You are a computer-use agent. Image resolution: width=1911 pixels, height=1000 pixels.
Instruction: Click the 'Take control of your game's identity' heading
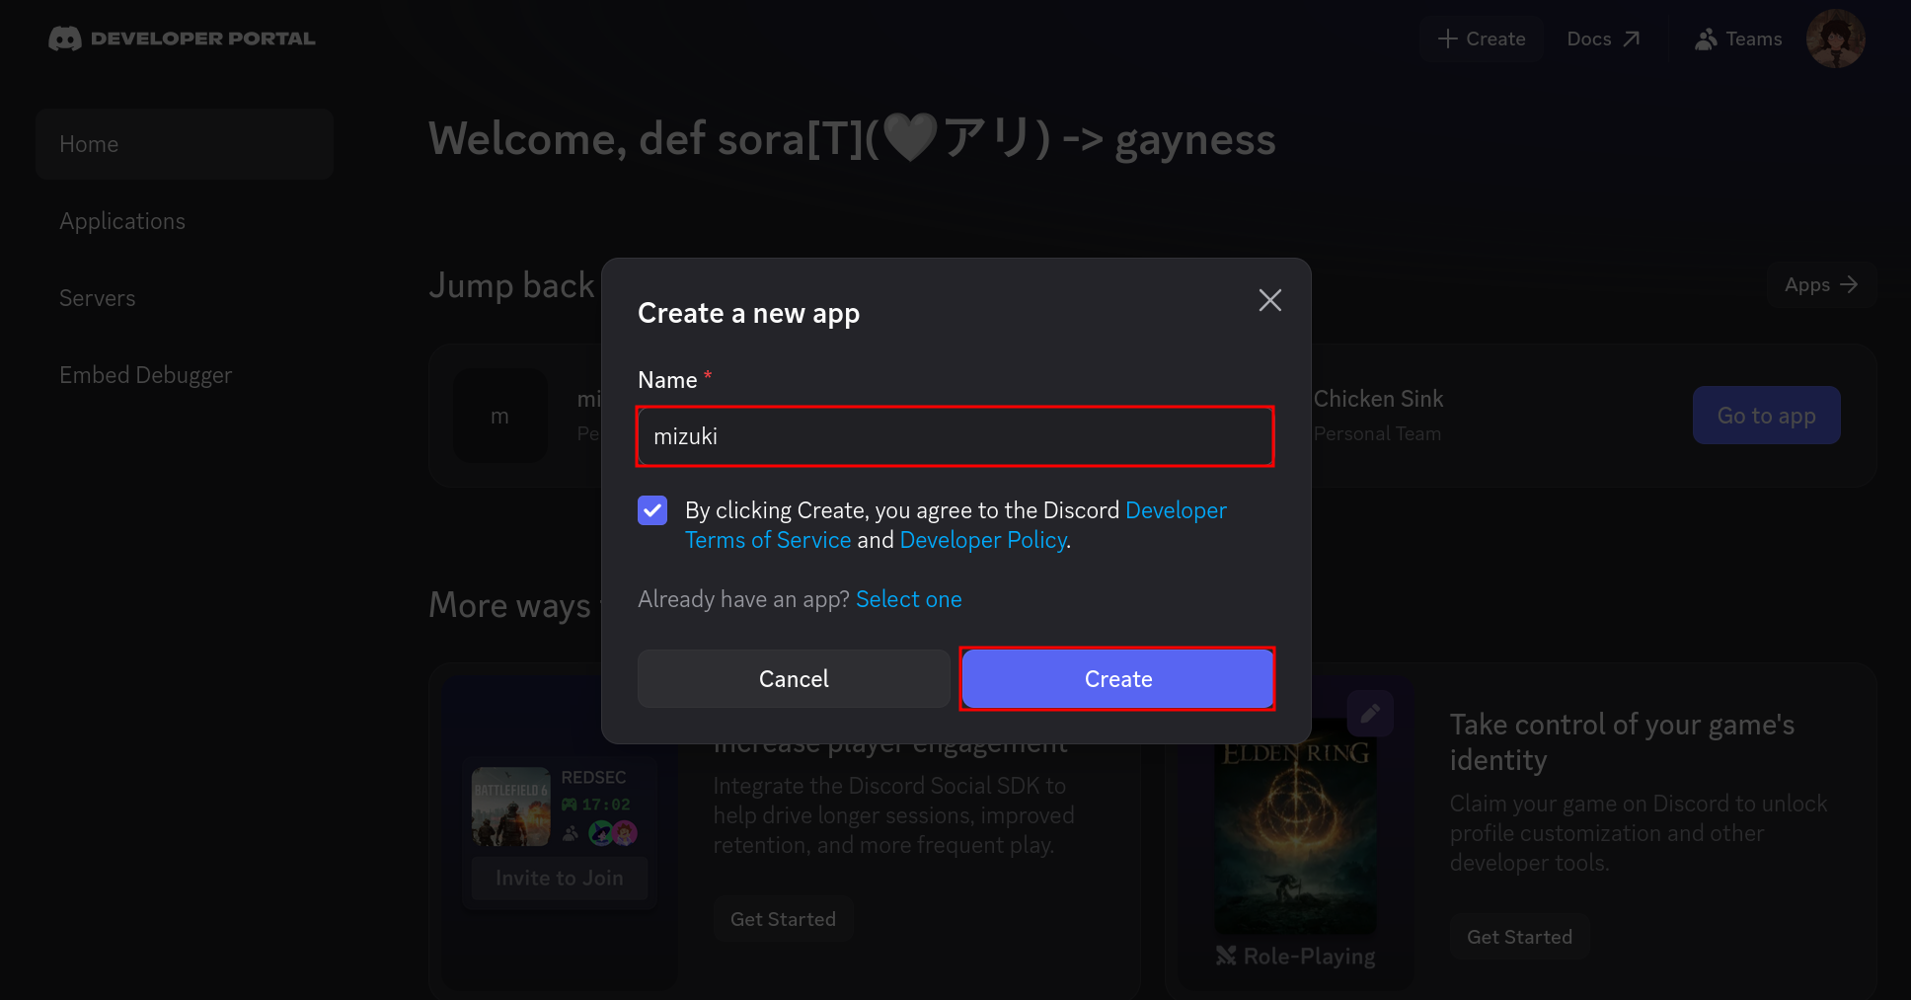pos(1622,742)
